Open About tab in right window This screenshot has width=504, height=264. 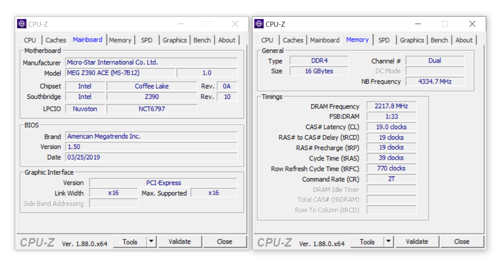tap(464, 40)
